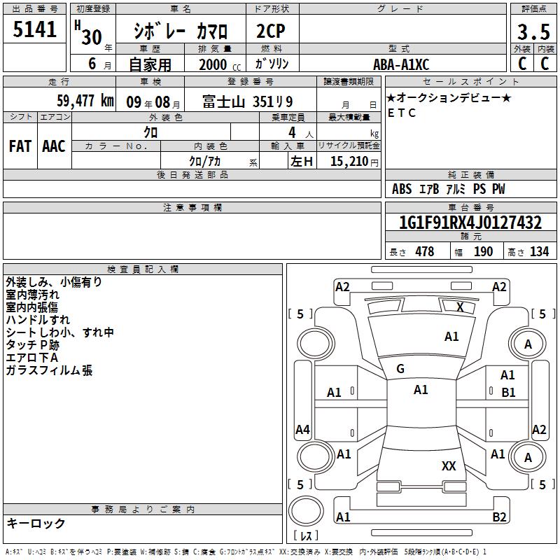The width and height of the screenshot is (560, 560).
Task: Click the steering position 左H
Action: pos(302,162)
